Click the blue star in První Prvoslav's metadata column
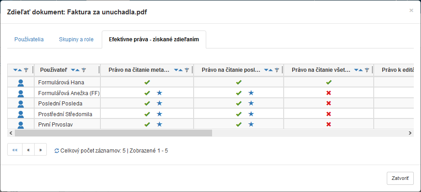 [159, 124]
